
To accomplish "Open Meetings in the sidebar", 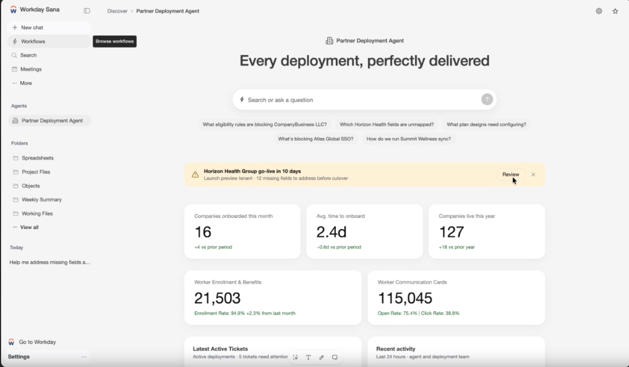I will pos(49,69).
